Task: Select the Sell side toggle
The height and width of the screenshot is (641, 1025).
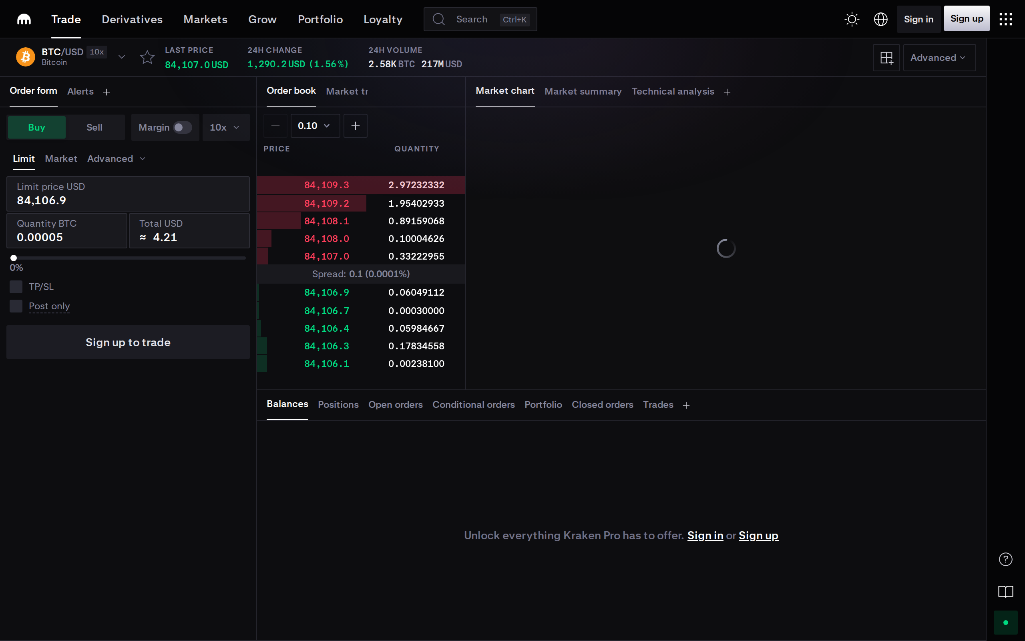Action: tap(94, 127)
